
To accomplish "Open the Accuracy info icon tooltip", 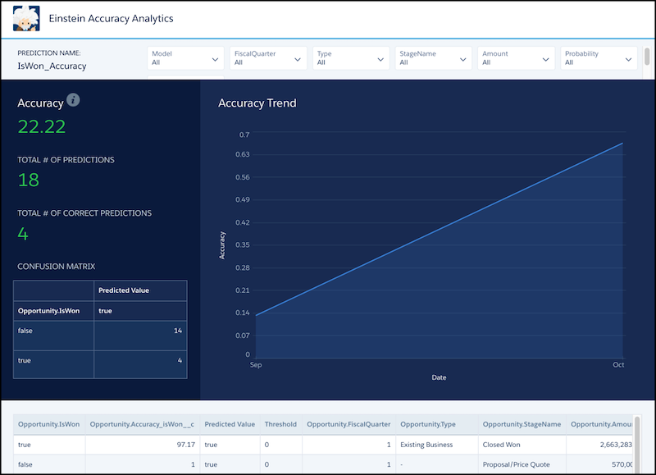I will click(x=73, y=100).
